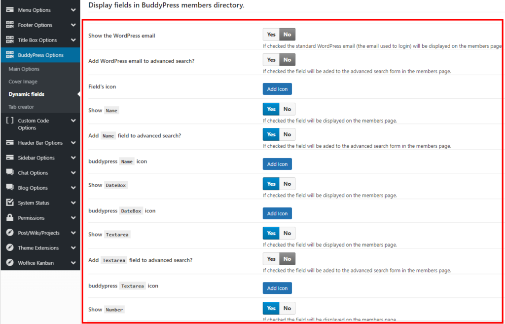Set Show DateBox toggle to No
505x324 pixels.
[x=287, y=184]
